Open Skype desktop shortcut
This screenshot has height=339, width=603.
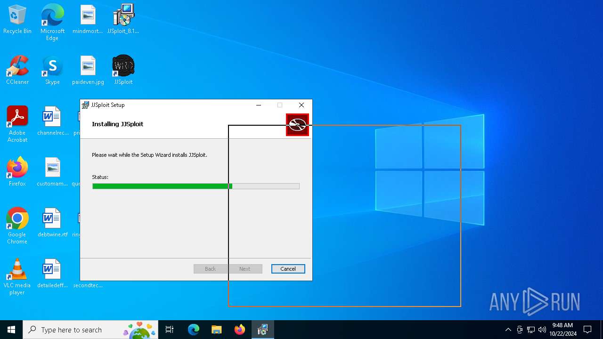pos(52,71)
